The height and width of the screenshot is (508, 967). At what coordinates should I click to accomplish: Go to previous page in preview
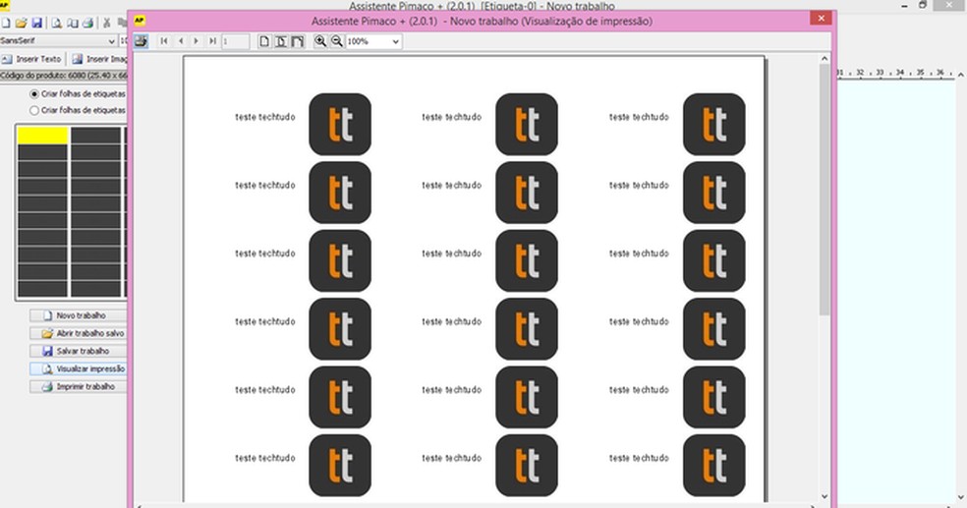(x=180, y=41)
